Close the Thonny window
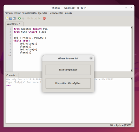 [131, 8]
